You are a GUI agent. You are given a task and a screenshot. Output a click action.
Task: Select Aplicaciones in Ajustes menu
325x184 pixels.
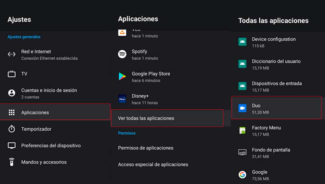click(x=55, y=112)
